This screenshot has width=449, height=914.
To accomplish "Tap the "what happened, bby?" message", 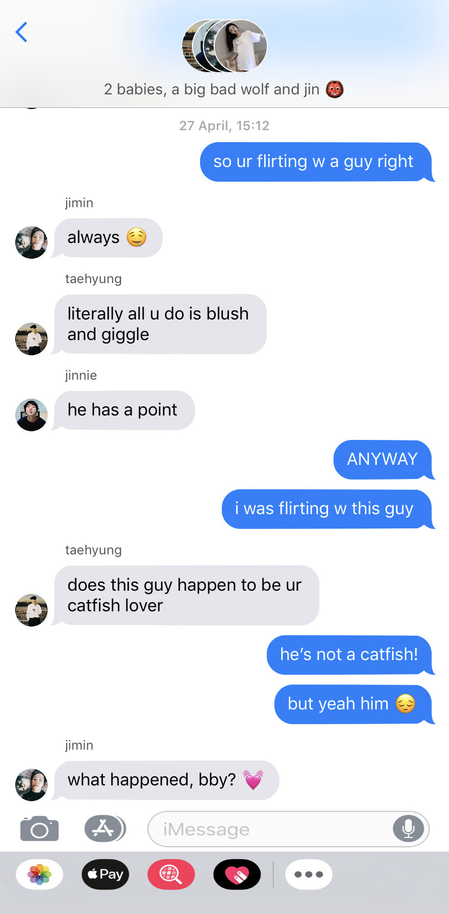I will (166, 780).
